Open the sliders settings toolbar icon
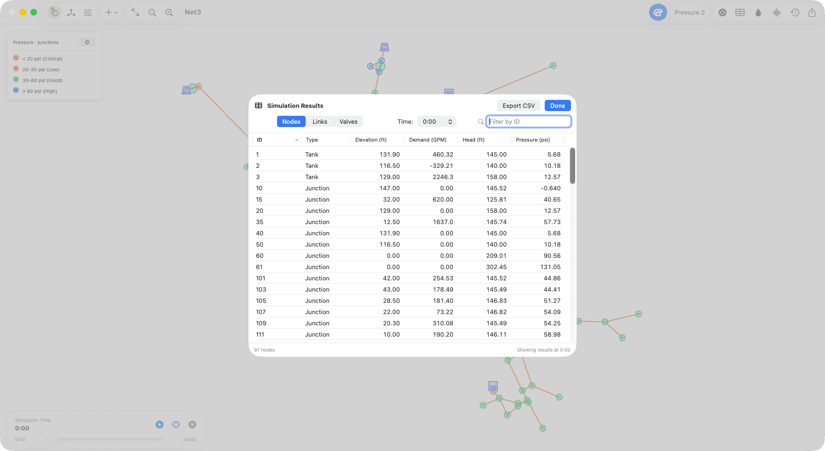The width and height of the screenshot is (825, 451). (88, 12)
